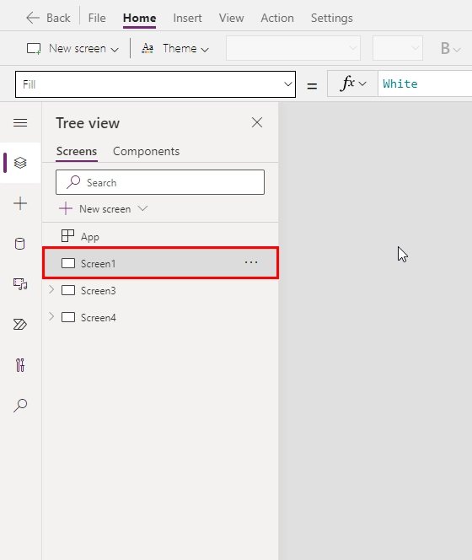Click New screen in Tree view
472x560 pixels.
pyautogui.click(x=103, y=209)
